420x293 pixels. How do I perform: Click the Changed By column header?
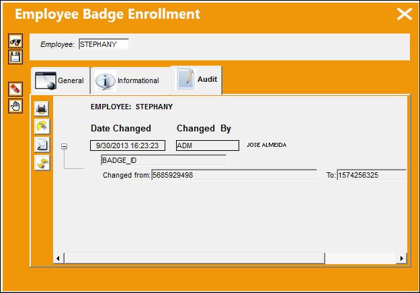click(x=204, y=129)
